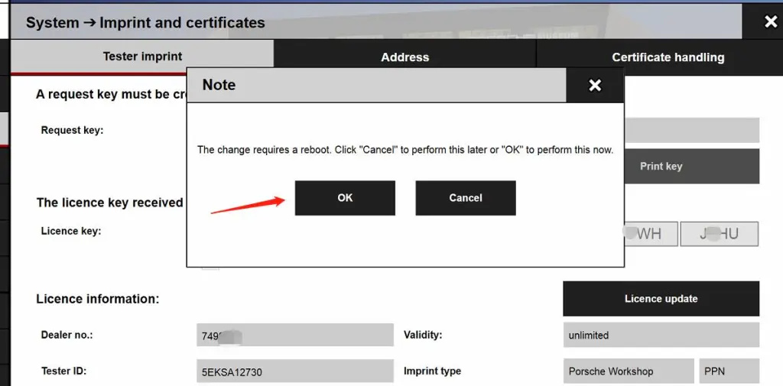
Task: Click the Validity field showing unlimited
Action: pos(661,335)
